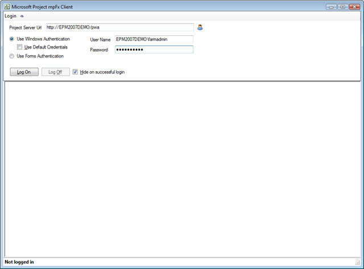Click into the Password field

(154, 50)
